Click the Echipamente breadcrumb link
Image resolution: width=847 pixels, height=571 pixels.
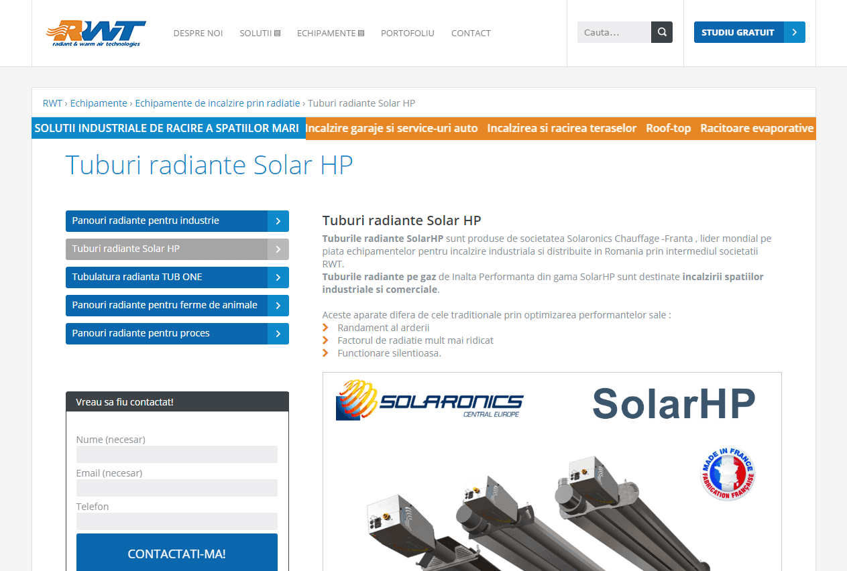pyautogui.click(x=99, y=103)
